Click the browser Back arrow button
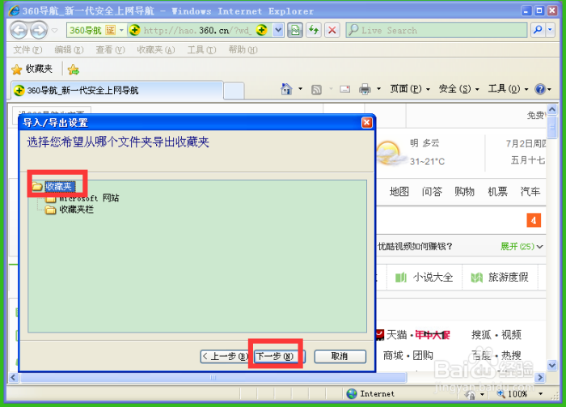The width and height of the screenshot is (566, 407). click(x=19, y=30)
